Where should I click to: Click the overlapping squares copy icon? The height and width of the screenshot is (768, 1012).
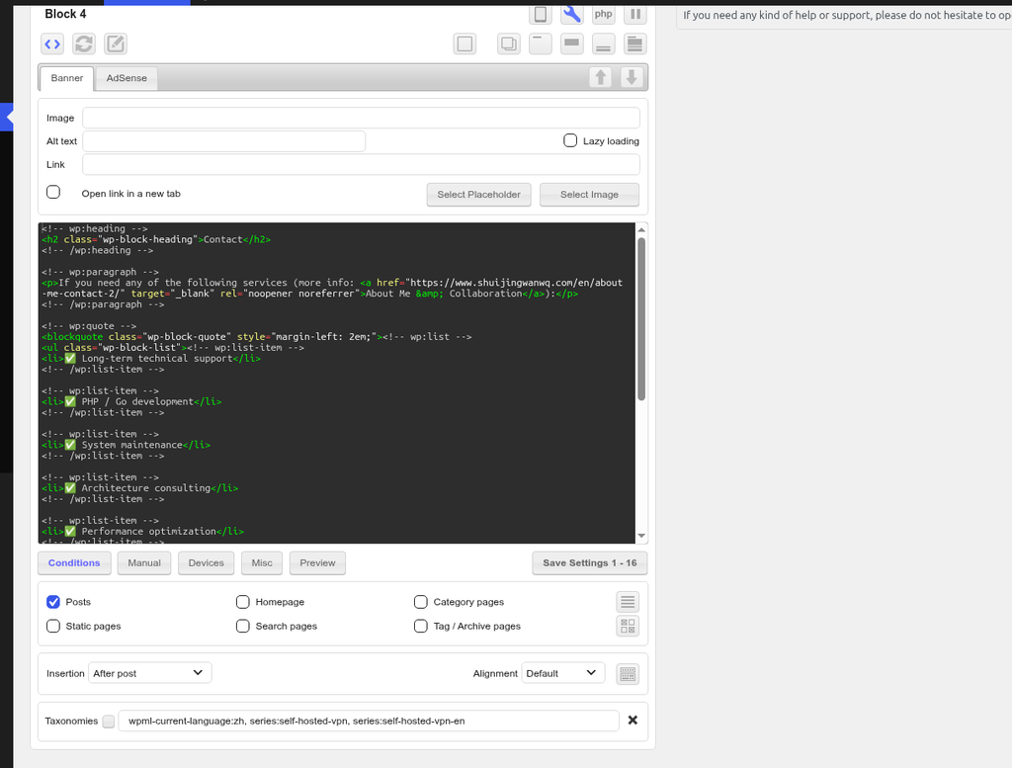coord(509,43)
